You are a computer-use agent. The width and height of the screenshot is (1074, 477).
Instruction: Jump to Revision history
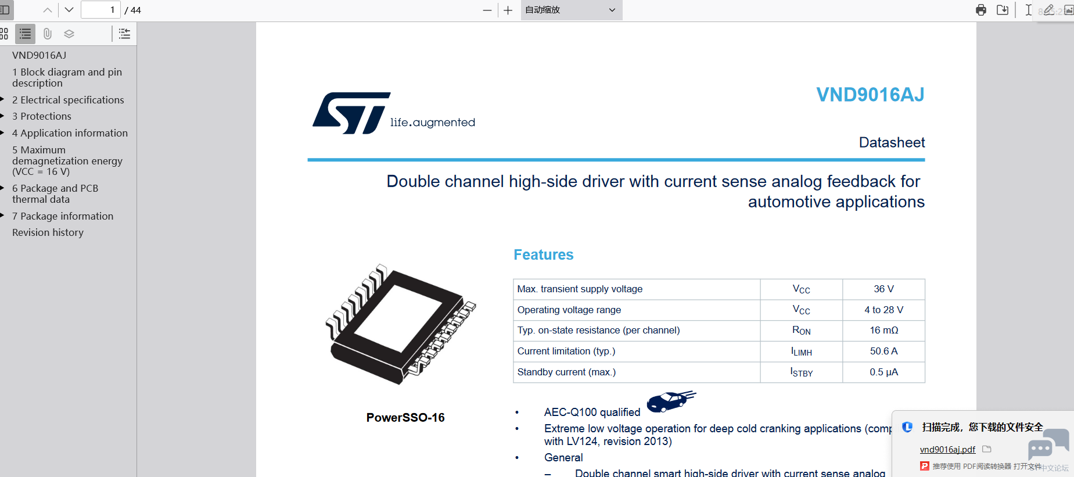pos(48,232)
